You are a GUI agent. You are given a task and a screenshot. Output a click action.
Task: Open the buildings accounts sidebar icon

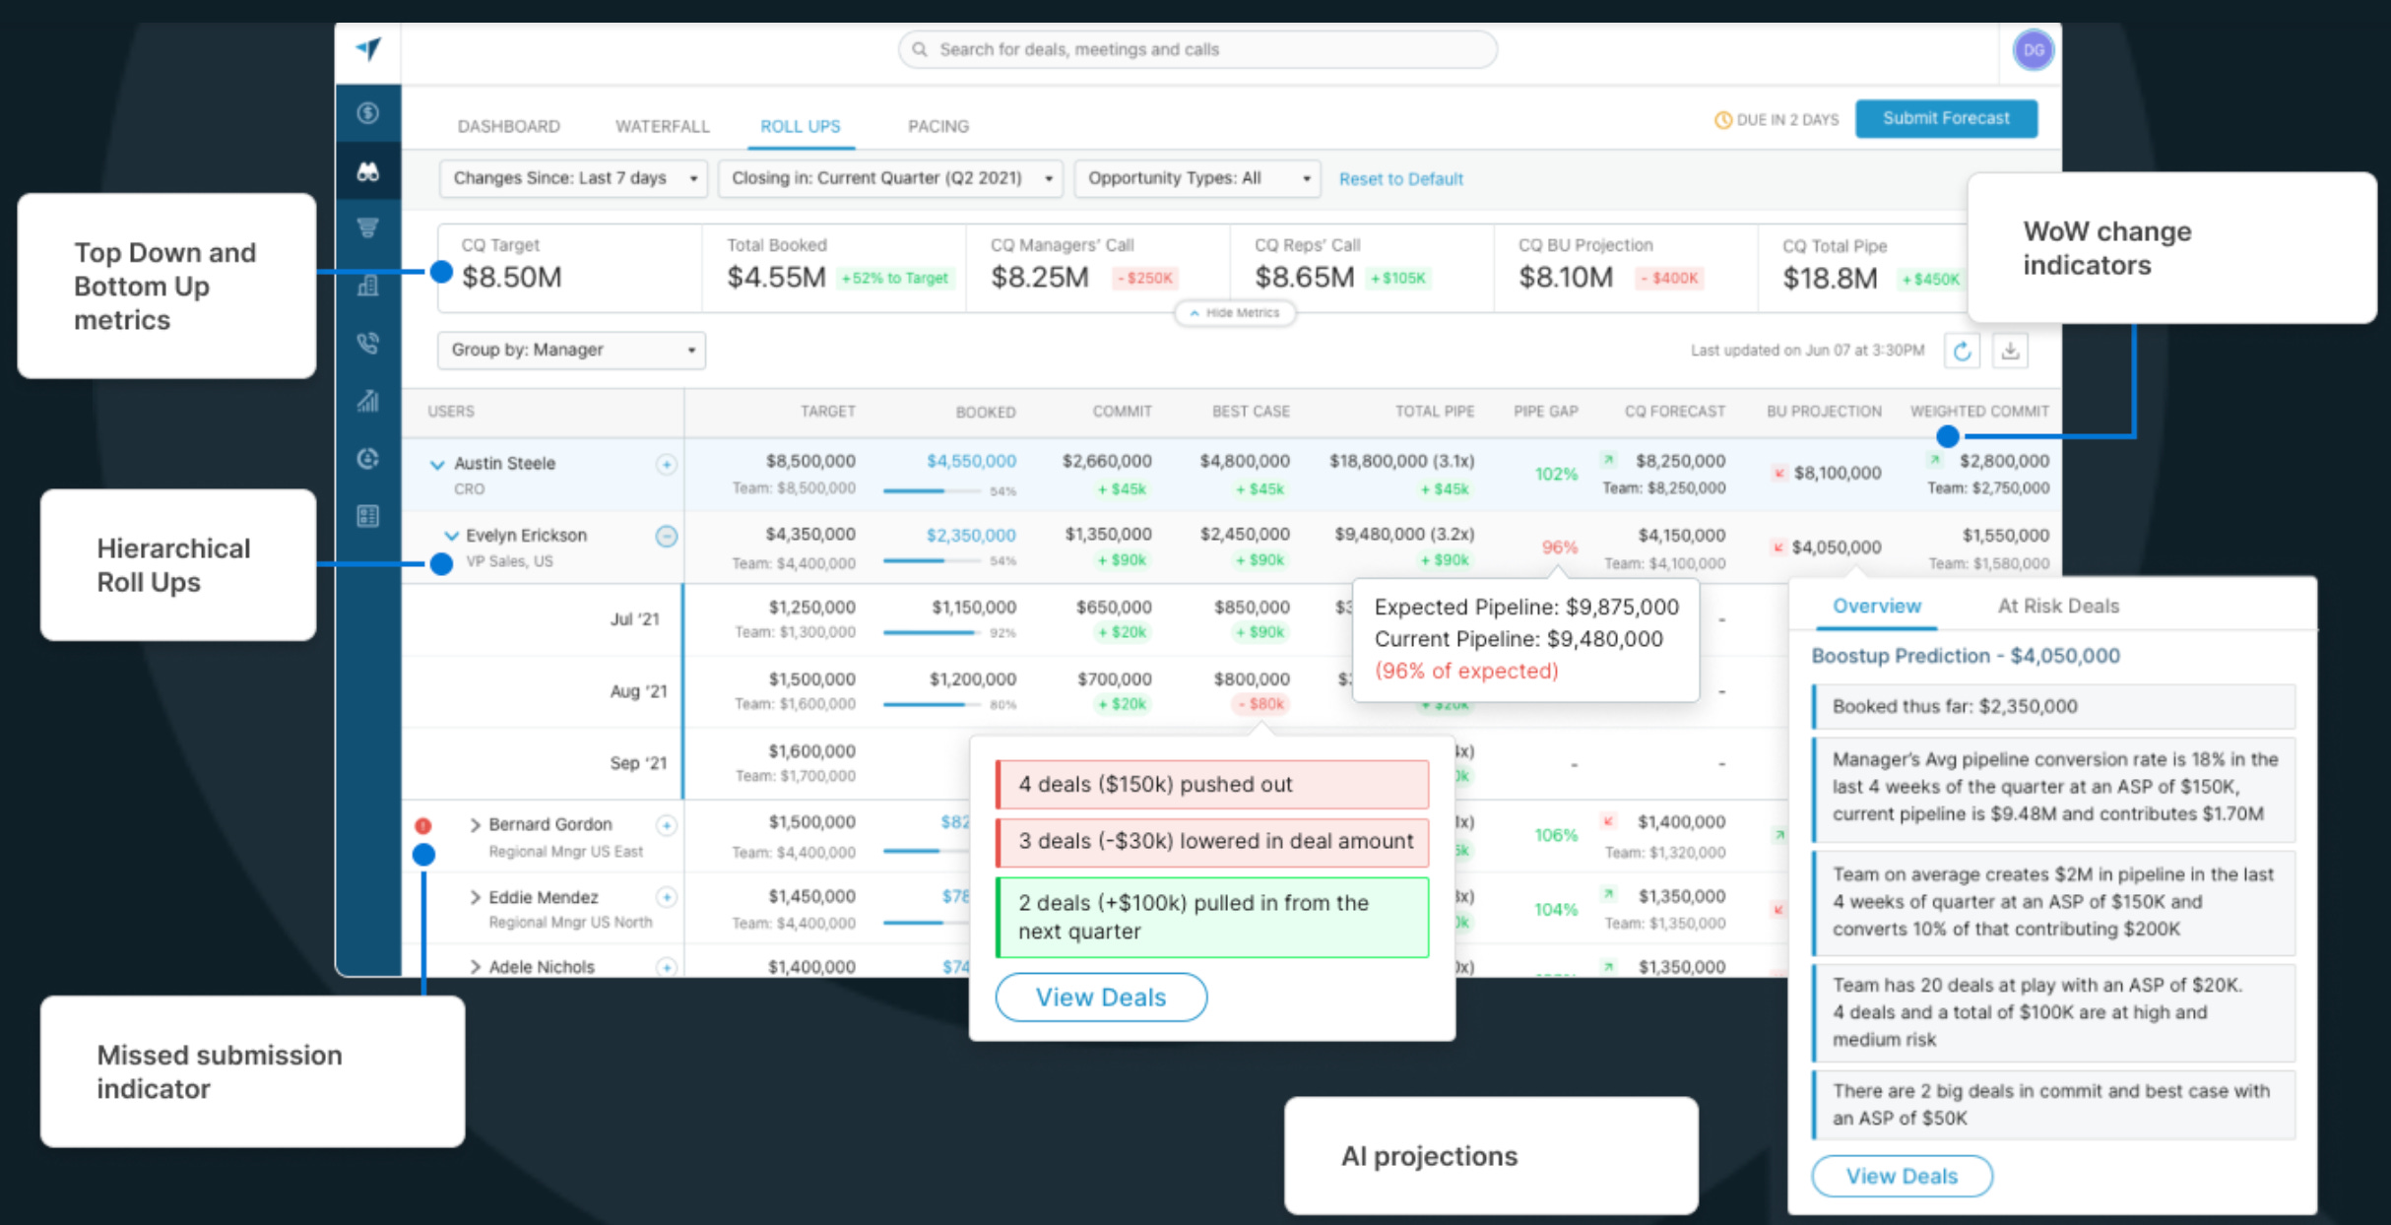[x=368, y=286]
